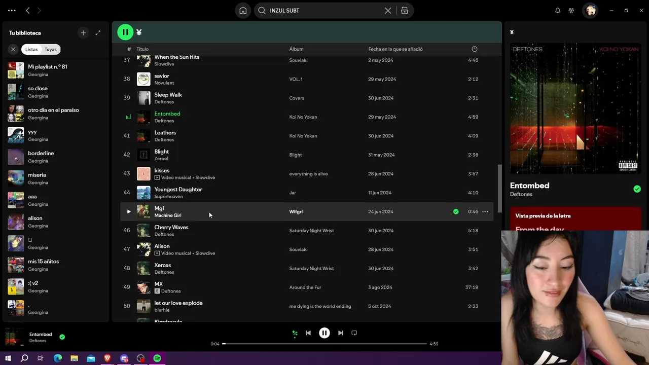Open the three-dots menu at top-left
Screen dimensions: 649x365
pos(12,10)
